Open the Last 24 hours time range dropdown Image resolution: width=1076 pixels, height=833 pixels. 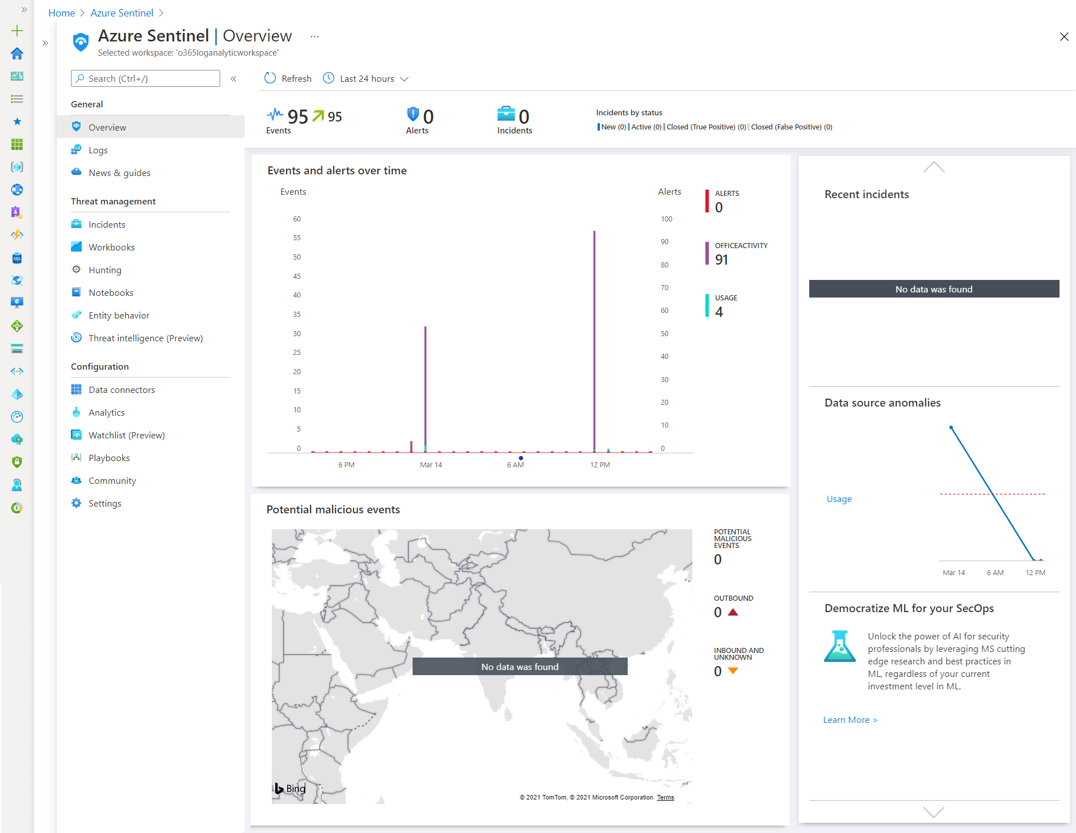click(x=366, y=78)
